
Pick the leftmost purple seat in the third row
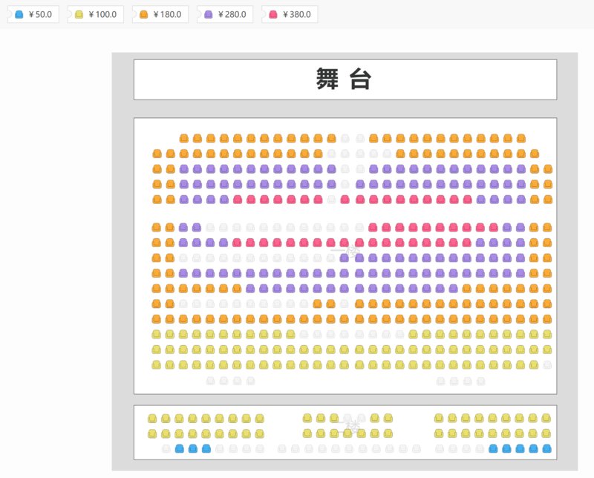[x=184, y=169]
